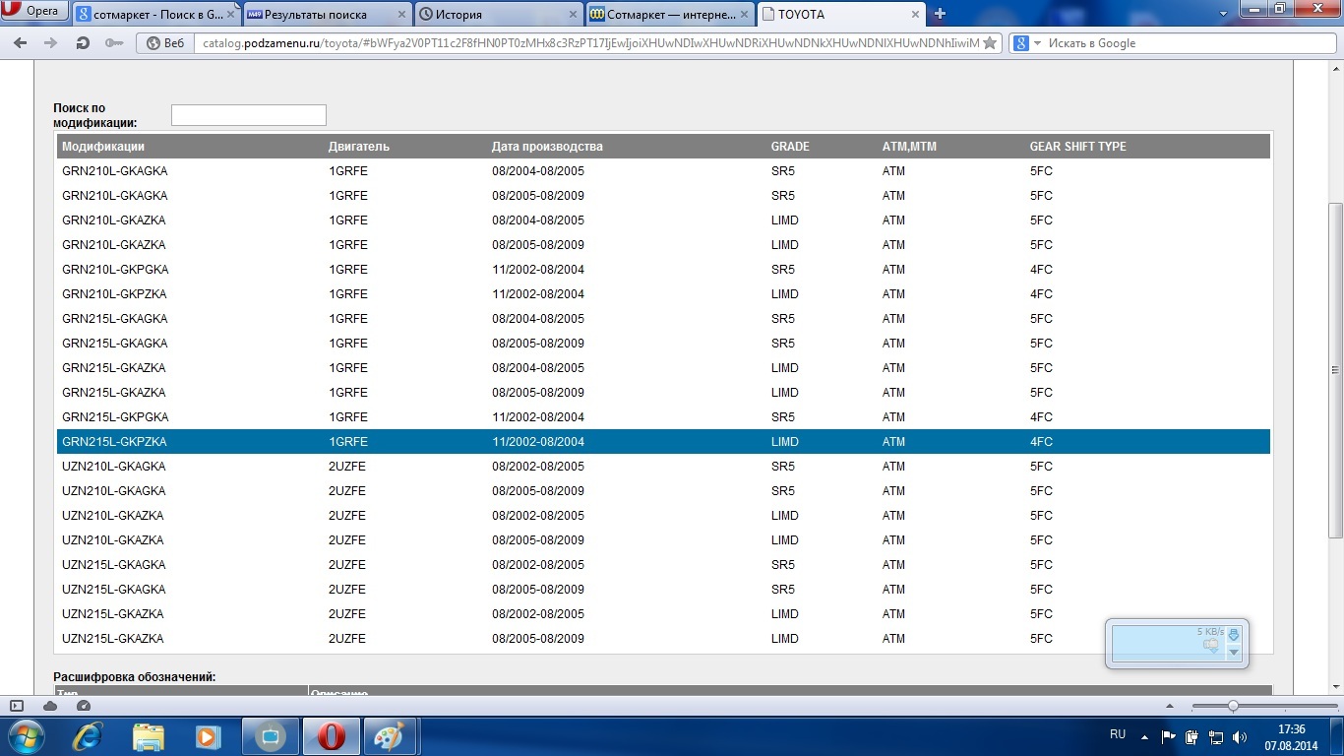Open the closed tabs dropdown arrow
This screenshot has width=1344, height=756.
1223,14
